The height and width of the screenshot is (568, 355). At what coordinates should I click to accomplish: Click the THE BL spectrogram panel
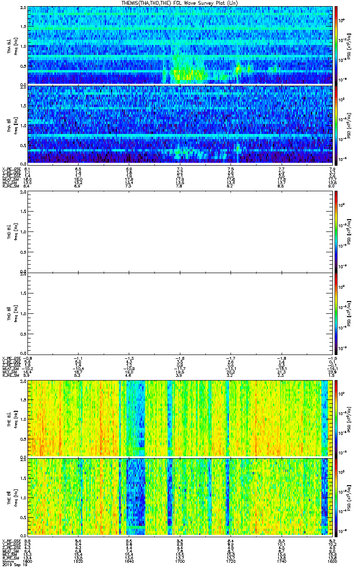[x=180, y=418]
